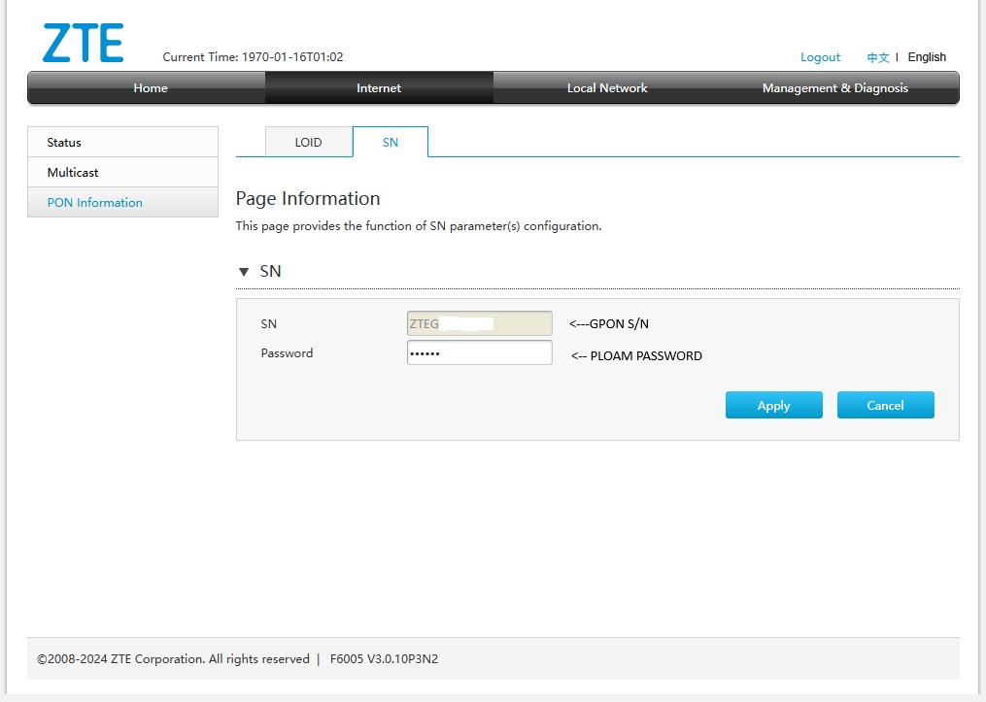Open the Internet menu

coord(379,88)
